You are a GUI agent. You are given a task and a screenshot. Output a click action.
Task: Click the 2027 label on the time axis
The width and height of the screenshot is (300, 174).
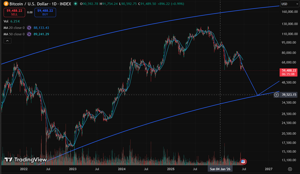click(269, 169)
